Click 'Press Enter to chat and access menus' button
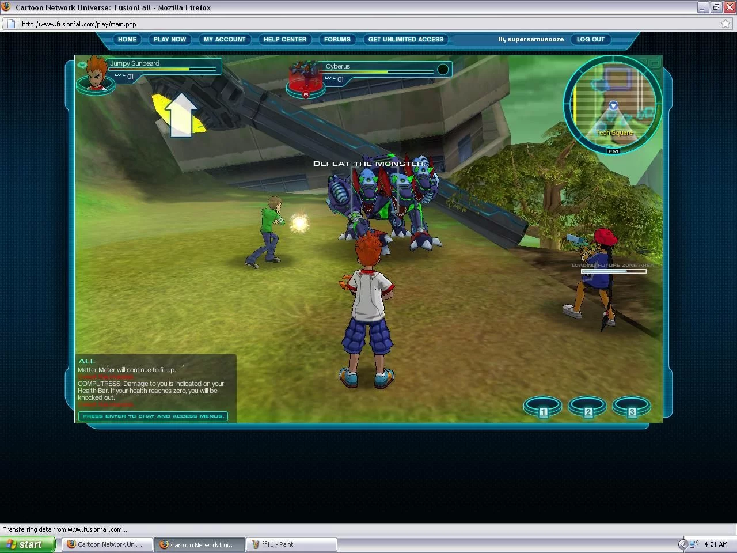This screenshot has width=737, height=553. point(153,416)
